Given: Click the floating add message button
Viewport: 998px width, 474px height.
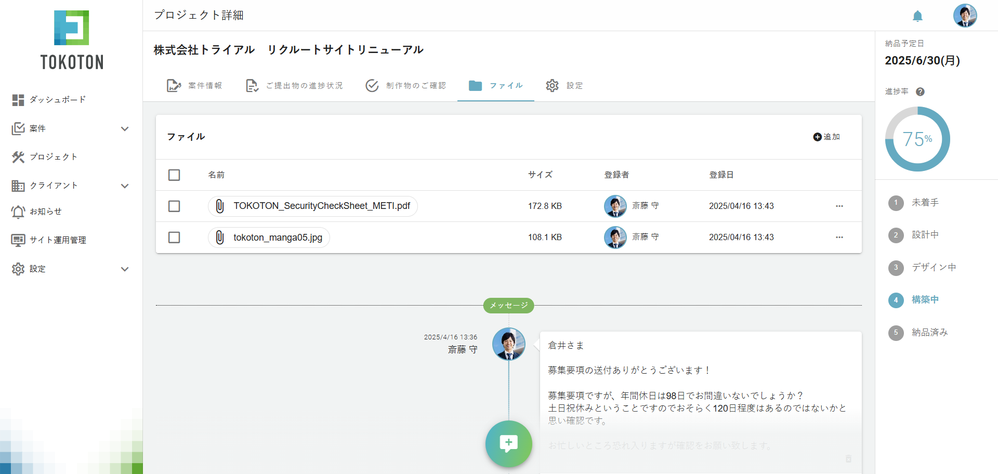Looking at the screenshot, I should click(508, 443).
